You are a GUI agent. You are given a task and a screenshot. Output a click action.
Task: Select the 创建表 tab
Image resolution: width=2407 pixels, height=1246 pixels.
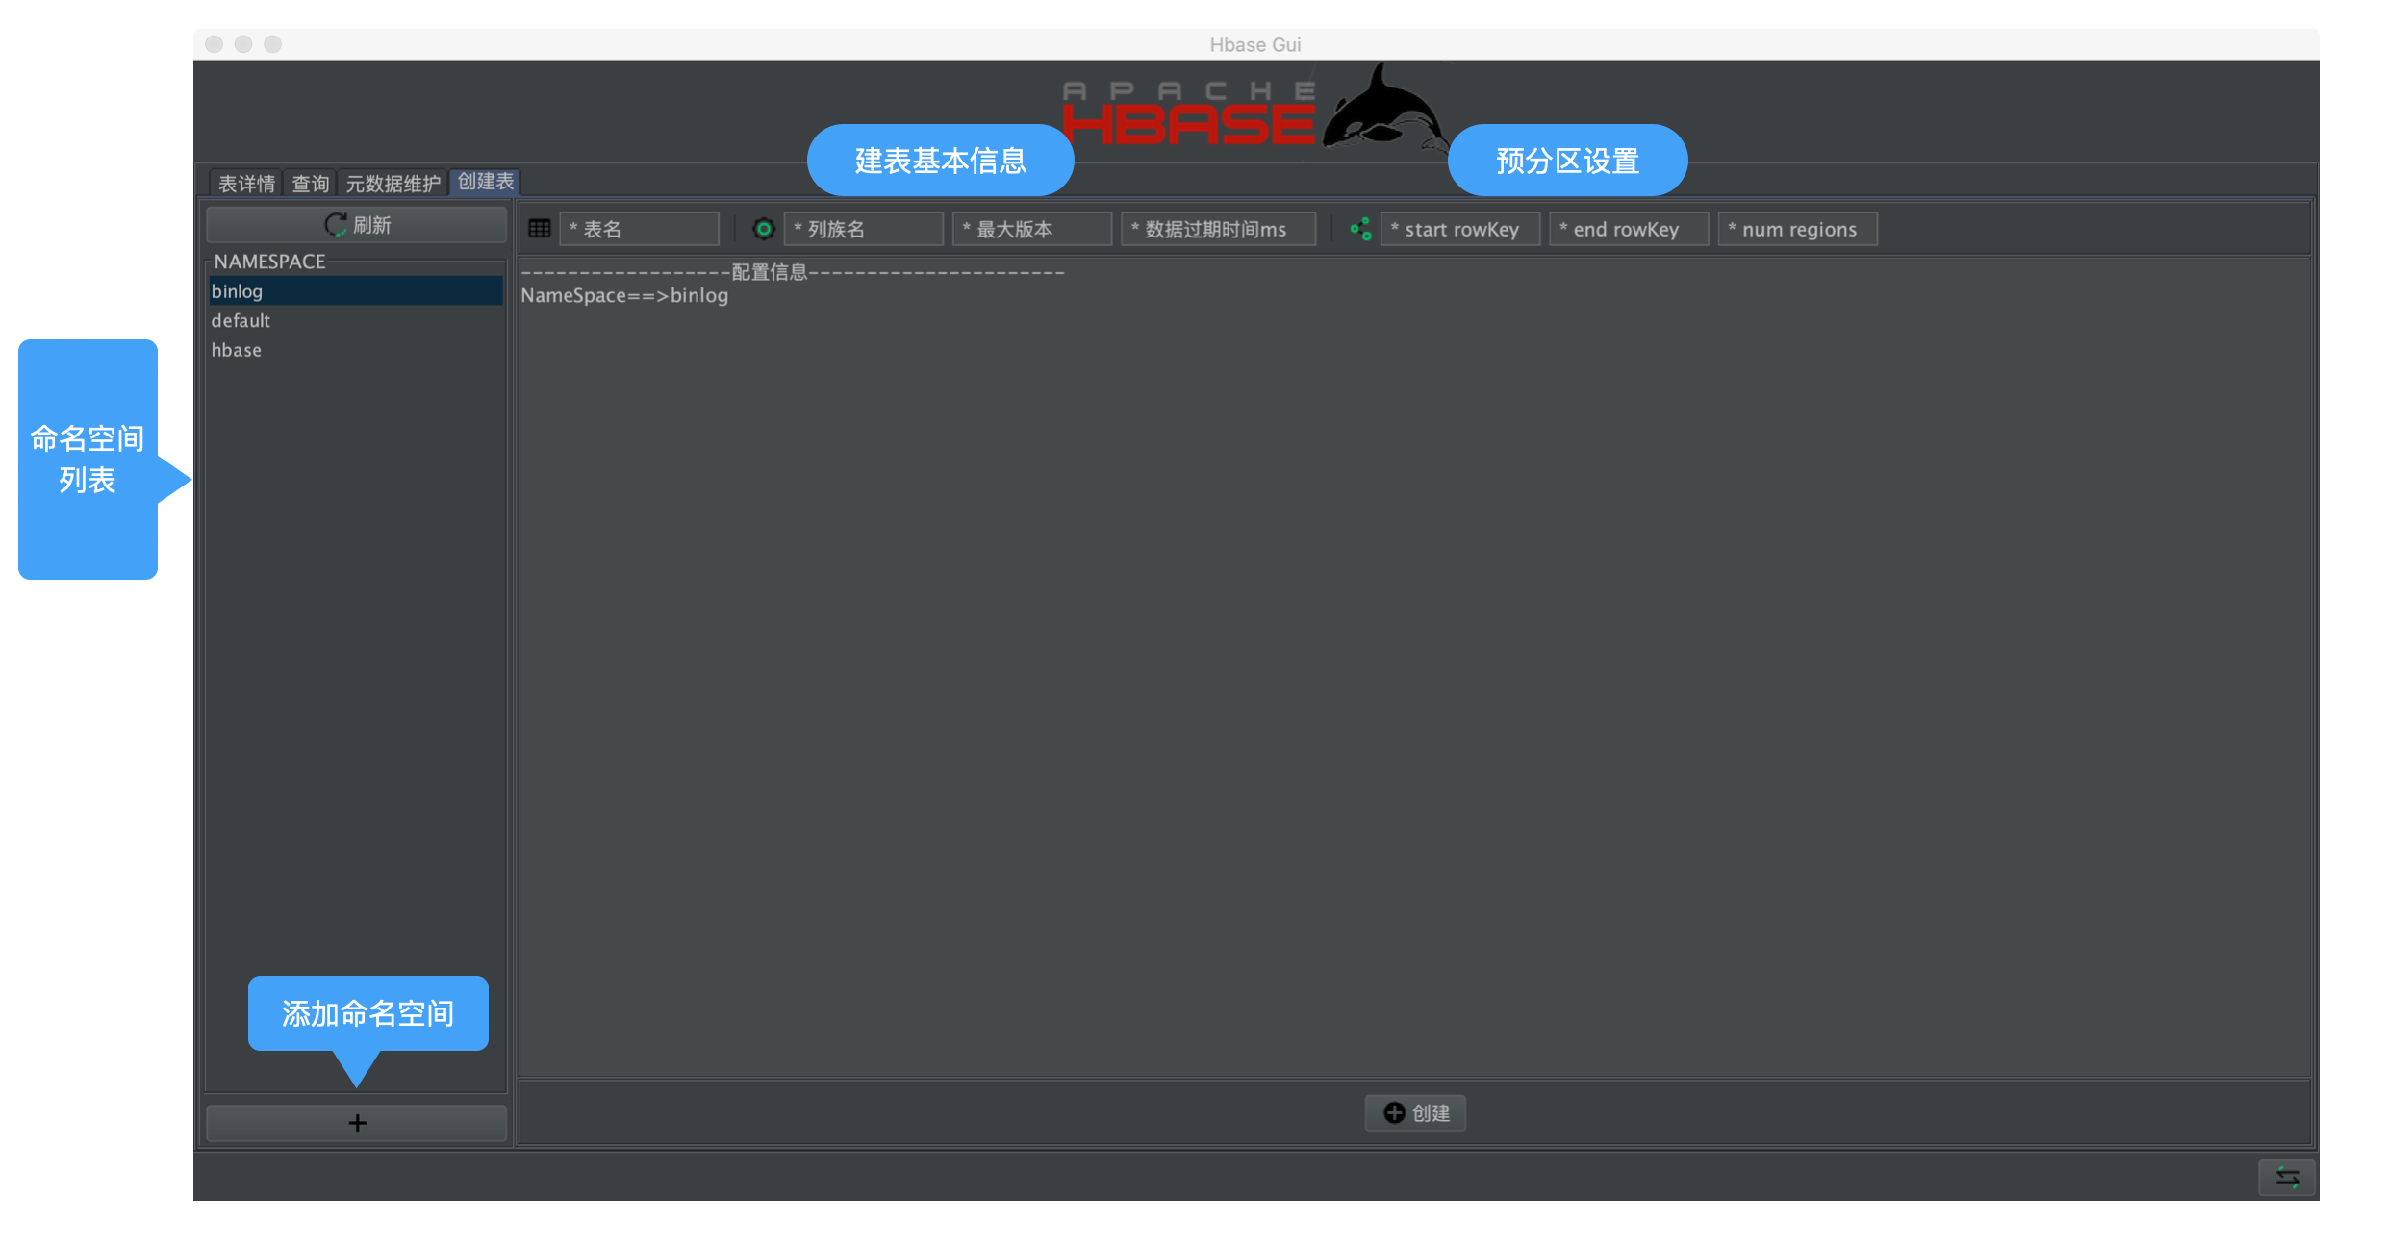[x=484, y=183]
